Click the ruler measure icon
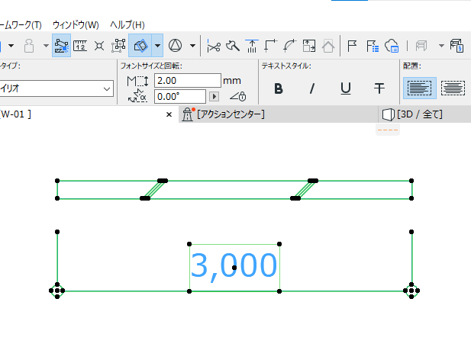 coord(80,46)
